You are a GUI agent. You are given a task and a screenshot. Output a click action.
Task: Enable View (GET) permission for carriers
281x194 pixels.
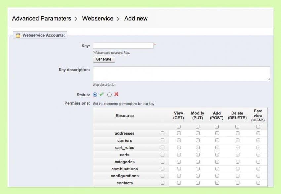tap(179, 140)
